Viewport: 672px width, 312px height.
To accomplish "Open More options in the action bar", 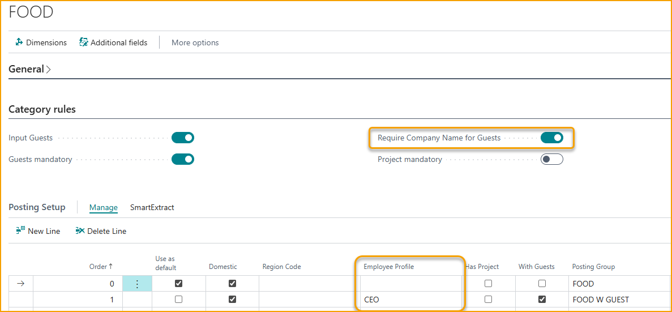I will (195, 42).
